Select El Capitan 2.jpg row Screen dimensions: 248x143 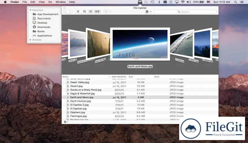pyautogui.click(x=140, y=105)
